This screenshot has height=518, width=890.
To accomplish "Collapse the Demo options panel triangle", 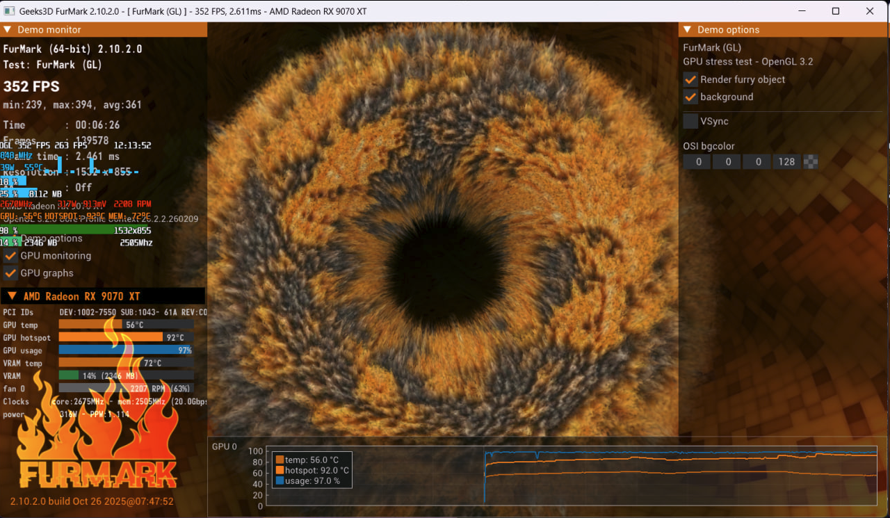I will (688, 30).
